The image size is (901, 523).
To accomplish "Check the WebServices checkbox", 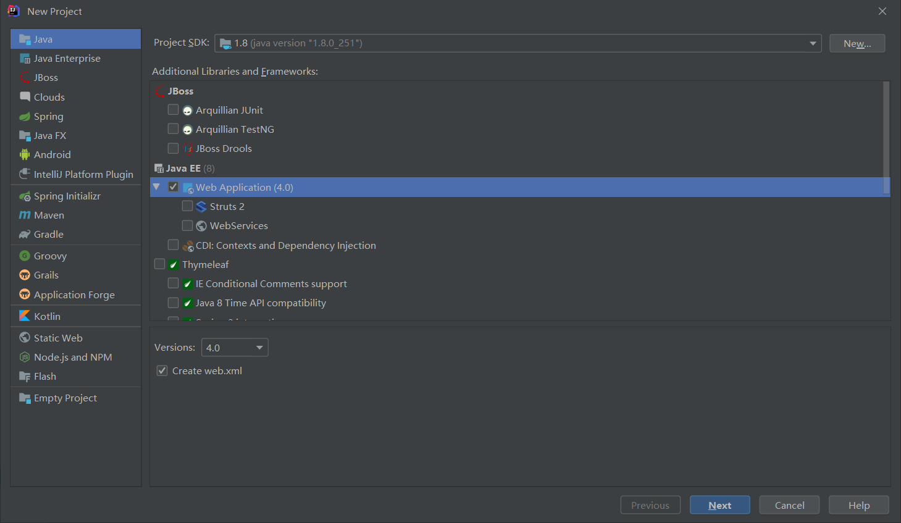I will click(187, 225).
